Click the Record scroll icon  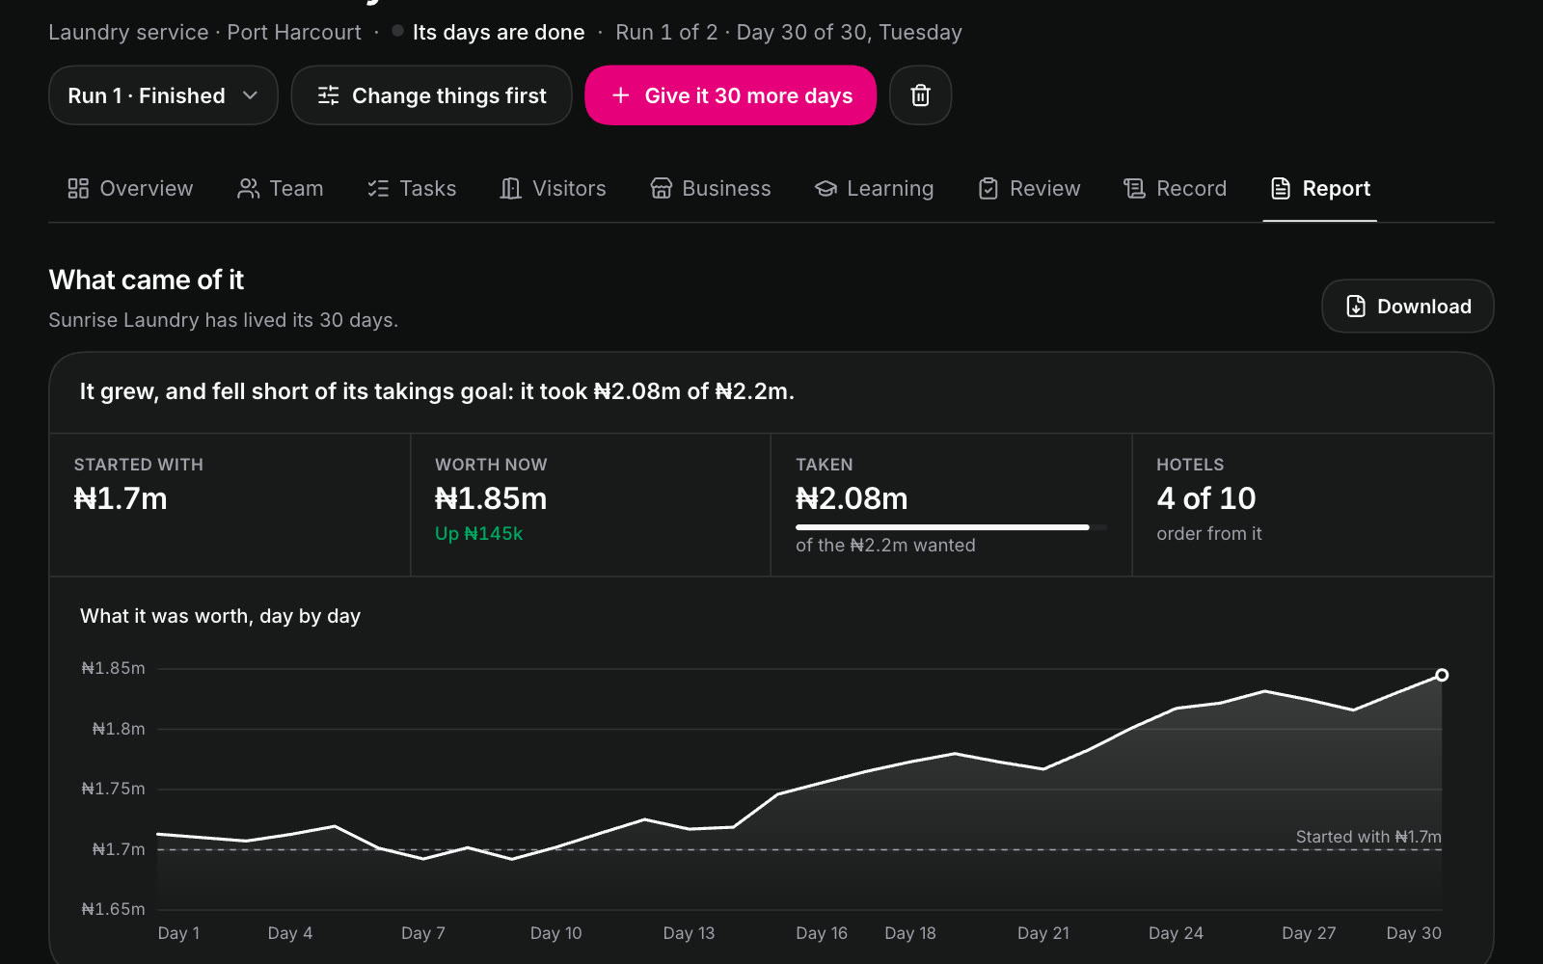(x=1134, y=188)
